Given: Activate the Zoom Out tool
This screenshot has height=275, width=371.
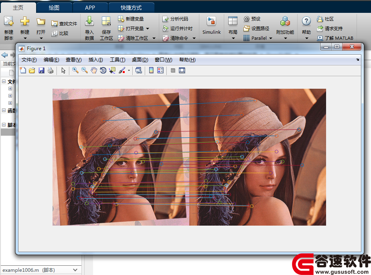Looking at the screenshot, I should point(85,70).
